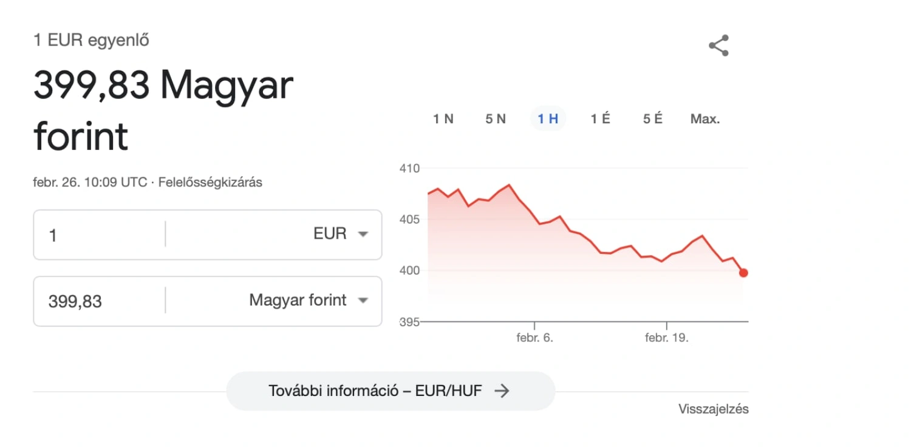Click the febr. 19. axis label

[667, 338]
